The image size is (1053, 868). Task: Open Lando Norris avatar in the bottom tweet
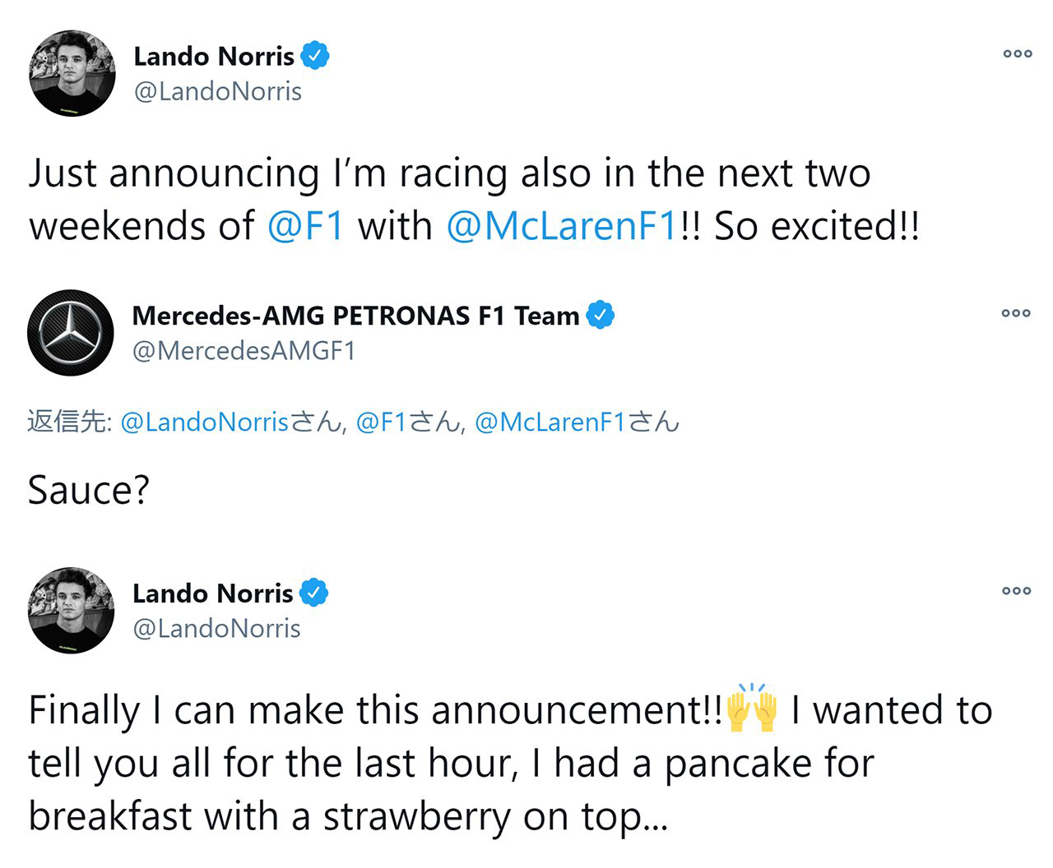point(71,610)
